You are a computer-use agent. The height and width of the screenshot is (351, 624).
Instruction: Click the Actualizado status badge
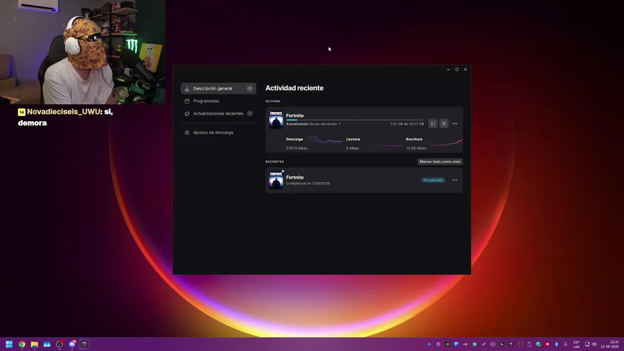point(433,180)
